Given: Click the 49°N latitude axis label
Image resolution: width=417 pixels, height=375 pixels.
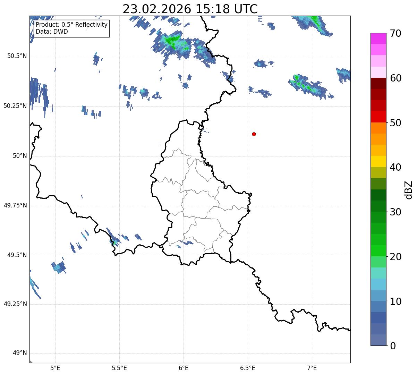Looking at the screenshot, I should click(x=20, y=353).
